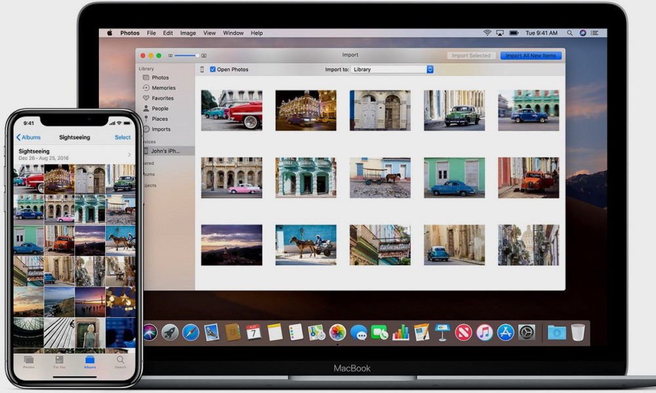Image resolution: width=656 pixels, height=393 pixels.
Task: Open Siri from the dock
Action: pyautogui.click(x=150, y=333)
